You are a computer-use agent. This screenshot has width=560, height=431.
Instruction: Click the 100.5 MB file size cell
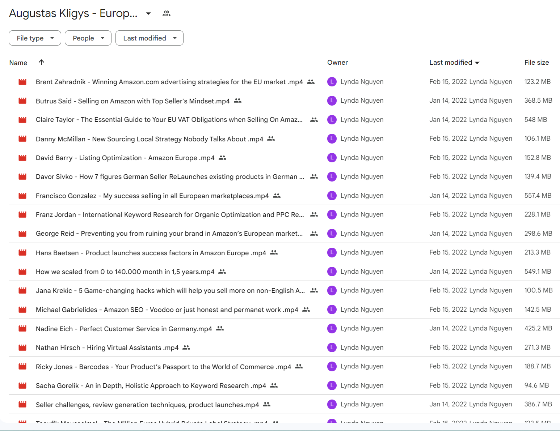coord(539,290)
